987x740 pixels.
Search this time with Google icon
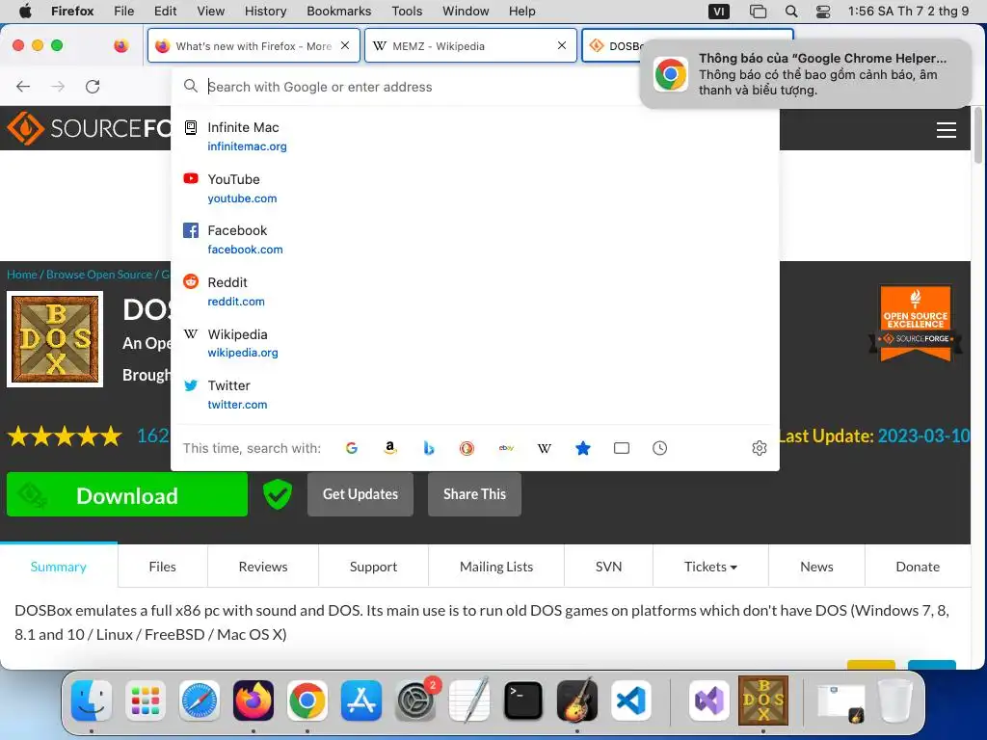coord(352,448)
